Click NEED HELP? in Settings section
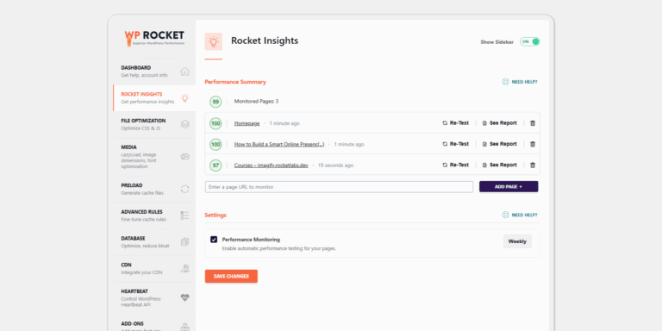Image resolution: width=662 pixels, height=331 pixels. 524,215
